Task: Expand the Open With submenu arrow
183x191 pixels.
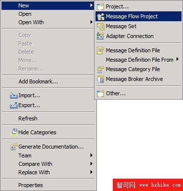Action: [x=91, y=22]
